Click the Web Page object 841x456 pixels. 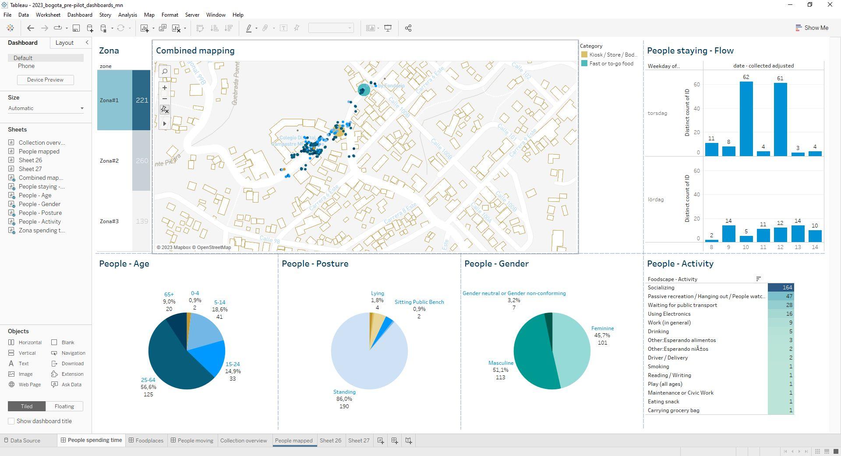click(25, 385)
